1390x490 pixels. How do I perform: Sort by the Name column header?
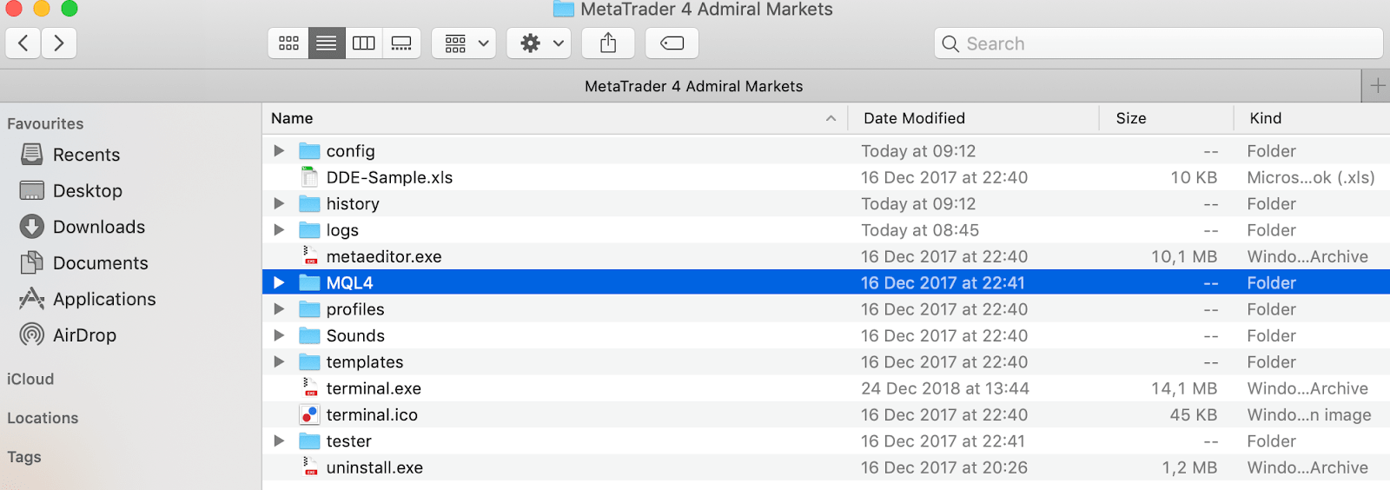point(554,118)
